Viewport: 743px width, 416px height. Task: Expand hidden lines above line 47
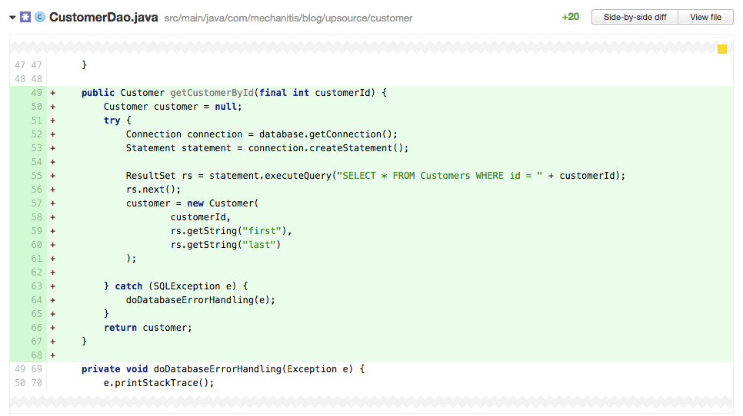pos(371,48)
